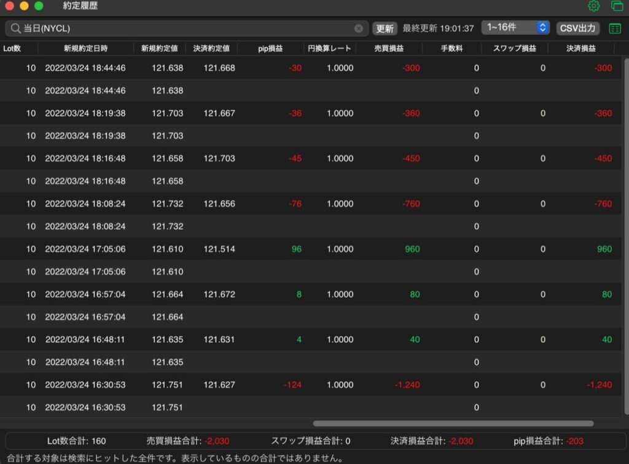Select the settlement price 121.672 cell
Viewport: 629px width, 464px height.
pyautogui.click(x=219, y=294)
